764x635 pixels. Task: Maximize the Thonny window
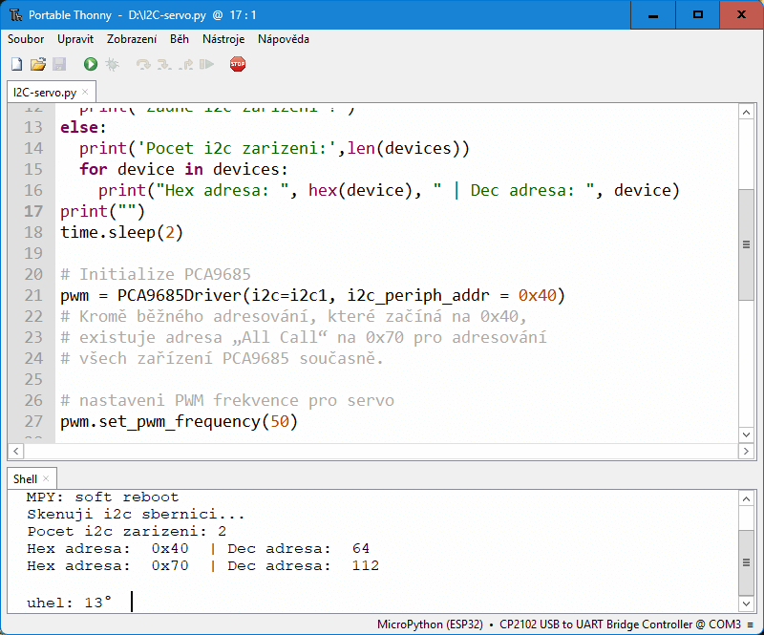coord(698,15)
